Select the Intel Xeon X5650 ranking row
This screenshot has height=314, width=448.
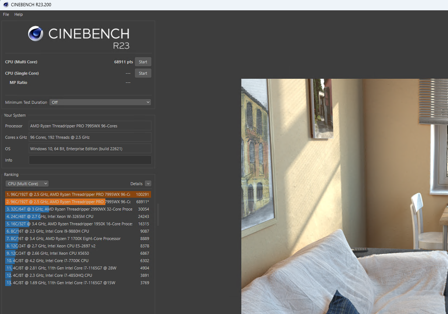[x=78, y=253]
